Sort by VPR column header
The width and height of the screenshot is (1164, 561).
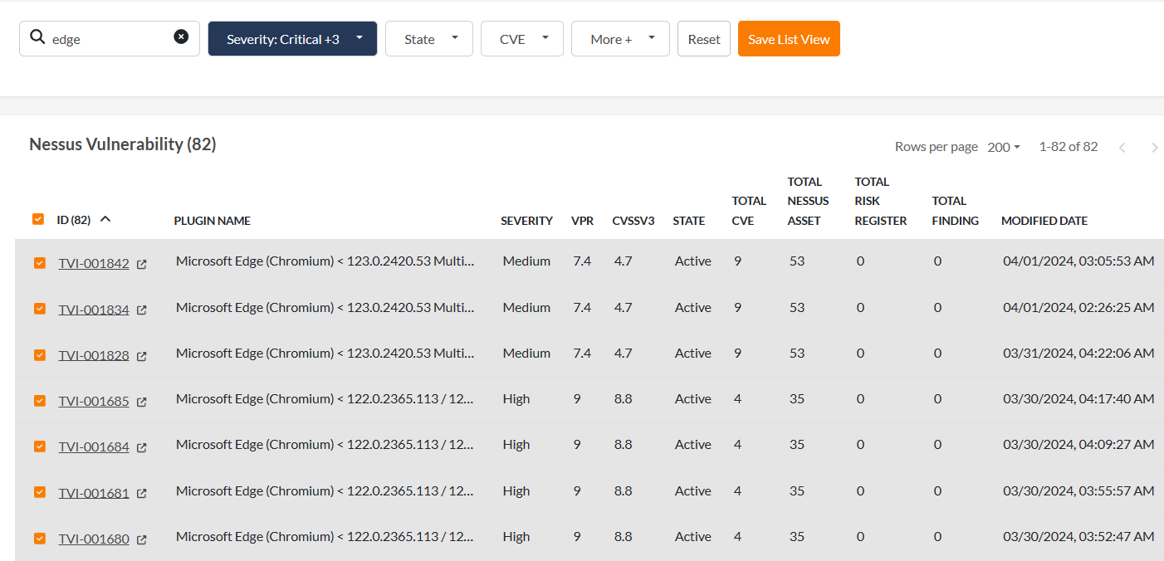582,221
